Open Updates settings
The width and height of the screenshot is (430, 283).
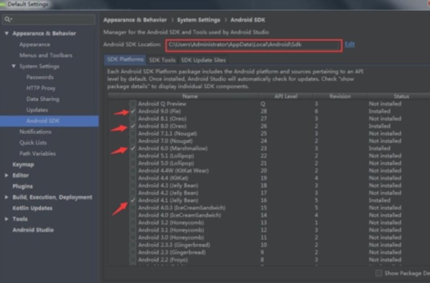click(37, 110)
